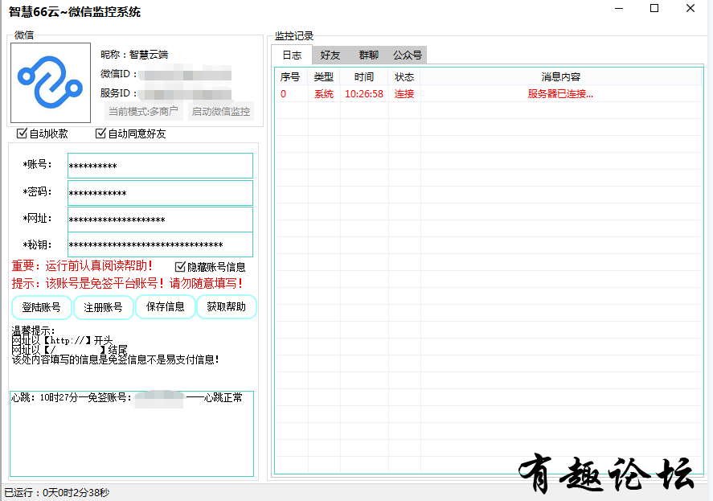Screen dimensions: 713x501
Task: Click the timestamp 10:26:58 cell
Action: [364, 94]
